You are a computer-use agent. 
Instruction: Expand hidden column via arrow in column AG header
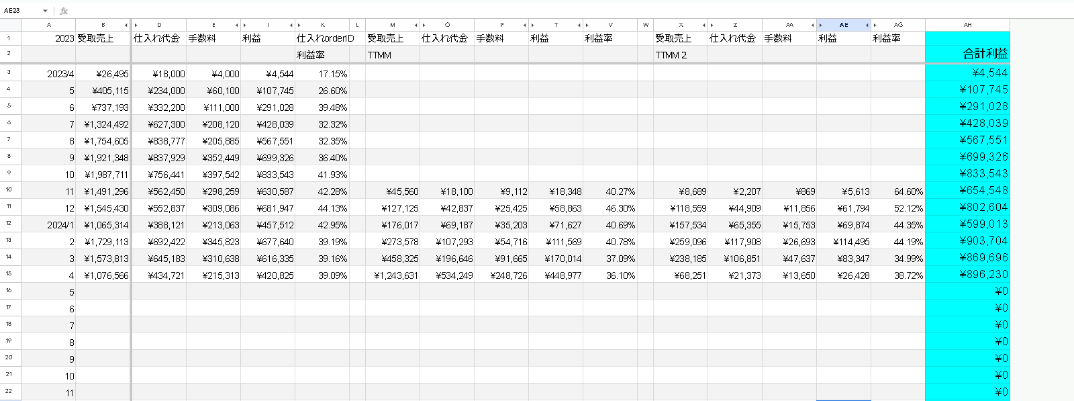(875, 25)
